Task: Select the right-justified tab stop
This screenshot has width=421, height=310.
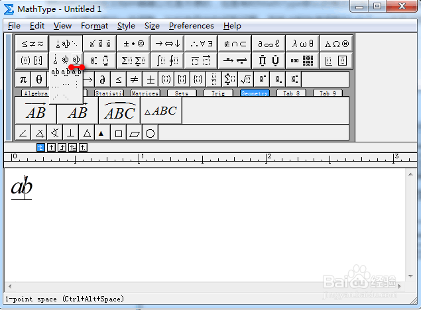Action: coord(62,147)
